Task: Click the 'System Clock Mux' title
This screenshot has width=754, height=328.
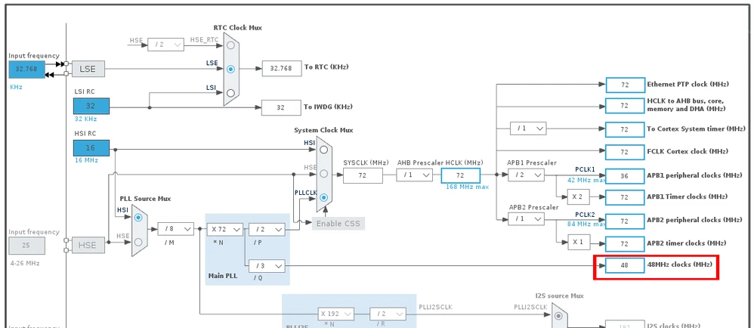Action: pos(323,130)
